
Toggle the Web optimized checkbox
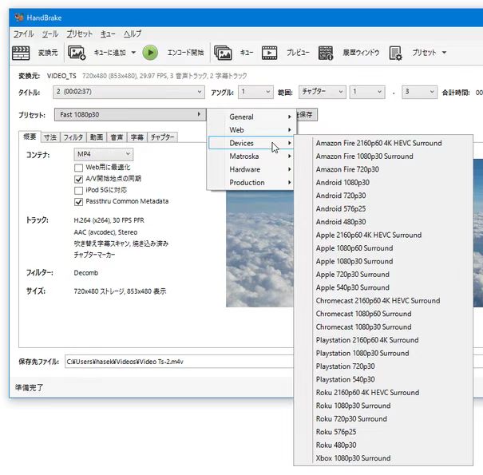(x=78, y=168)
